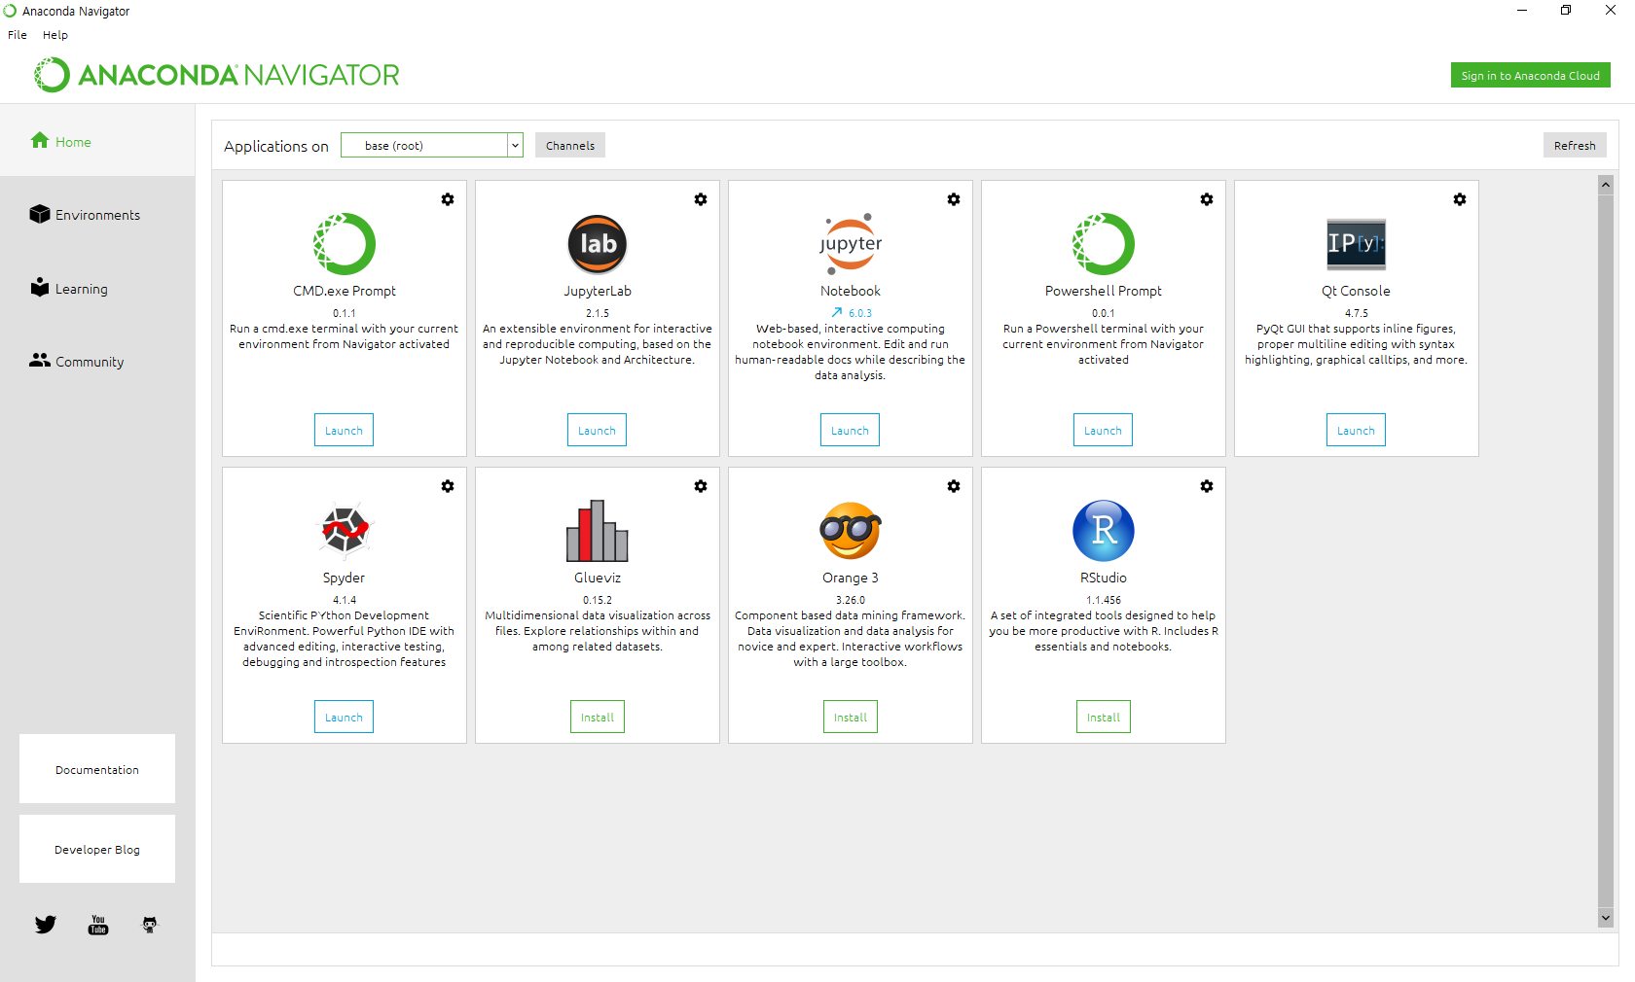Install Orange 3
This screenshot has height=982, width=1635.
point(851,718)
